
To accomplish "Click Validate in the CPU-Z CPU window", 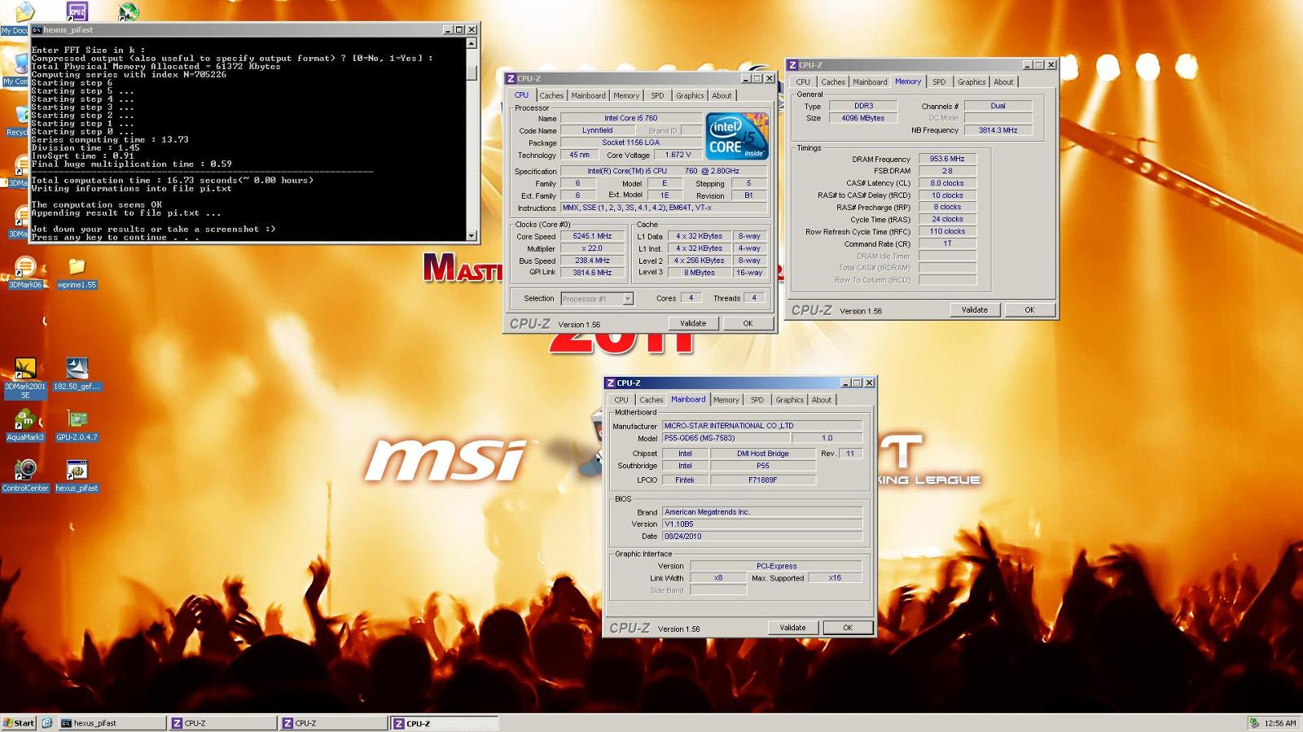I will pos(693,323).
